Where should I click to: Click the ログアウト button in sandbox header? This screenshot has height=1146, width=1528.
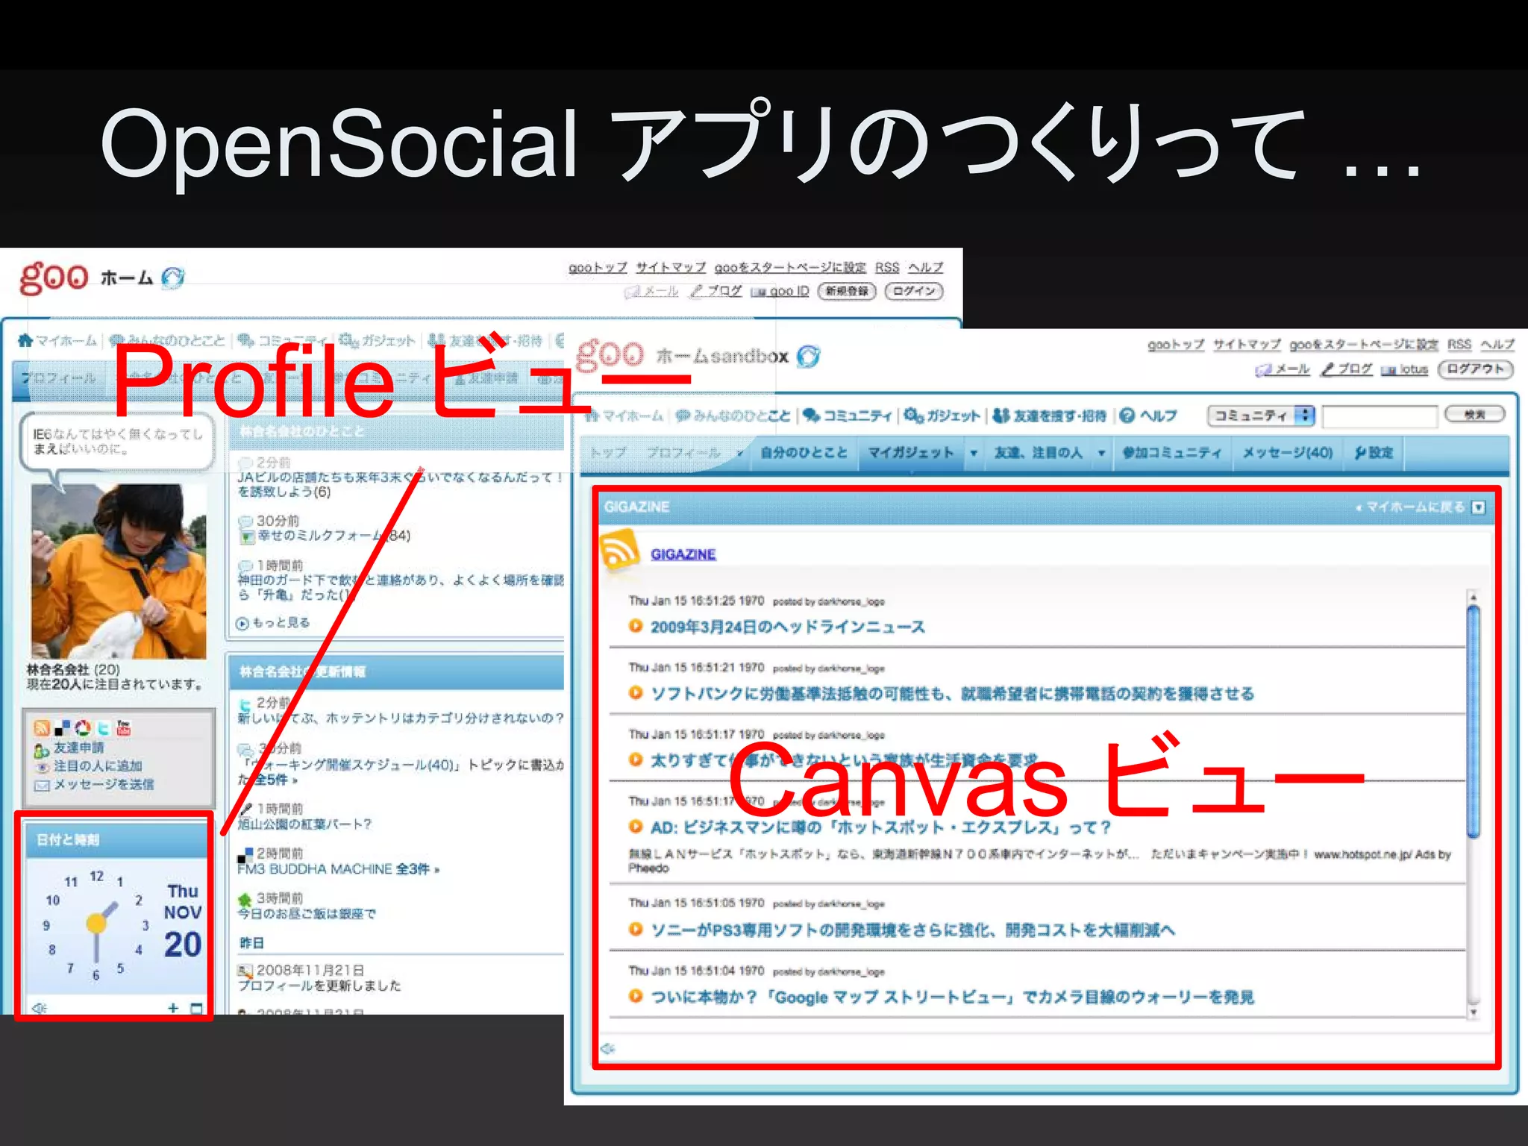point(1475,369)
